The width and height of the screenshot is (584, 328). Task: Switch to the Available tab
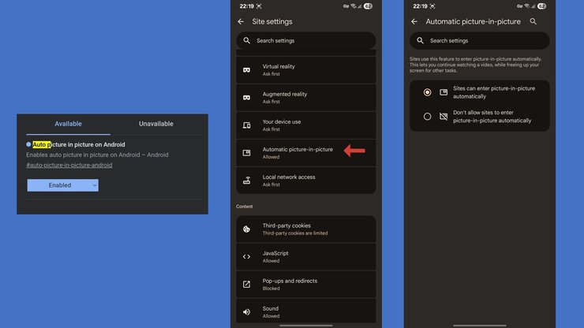click(68, 124)
